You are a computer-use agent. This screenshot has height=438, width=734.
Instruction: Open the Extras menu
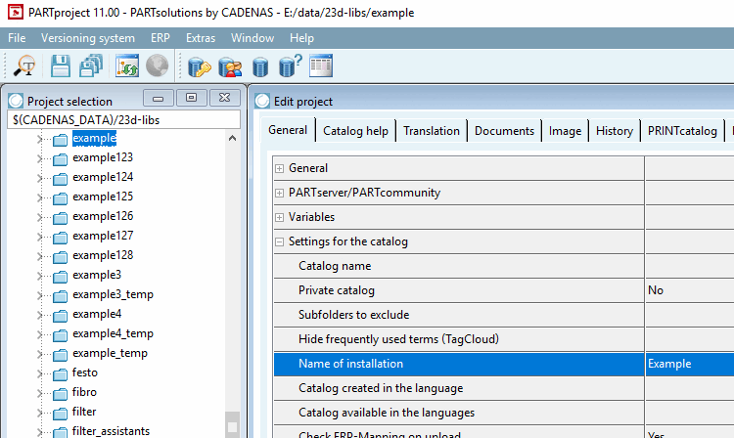(201, 38)
